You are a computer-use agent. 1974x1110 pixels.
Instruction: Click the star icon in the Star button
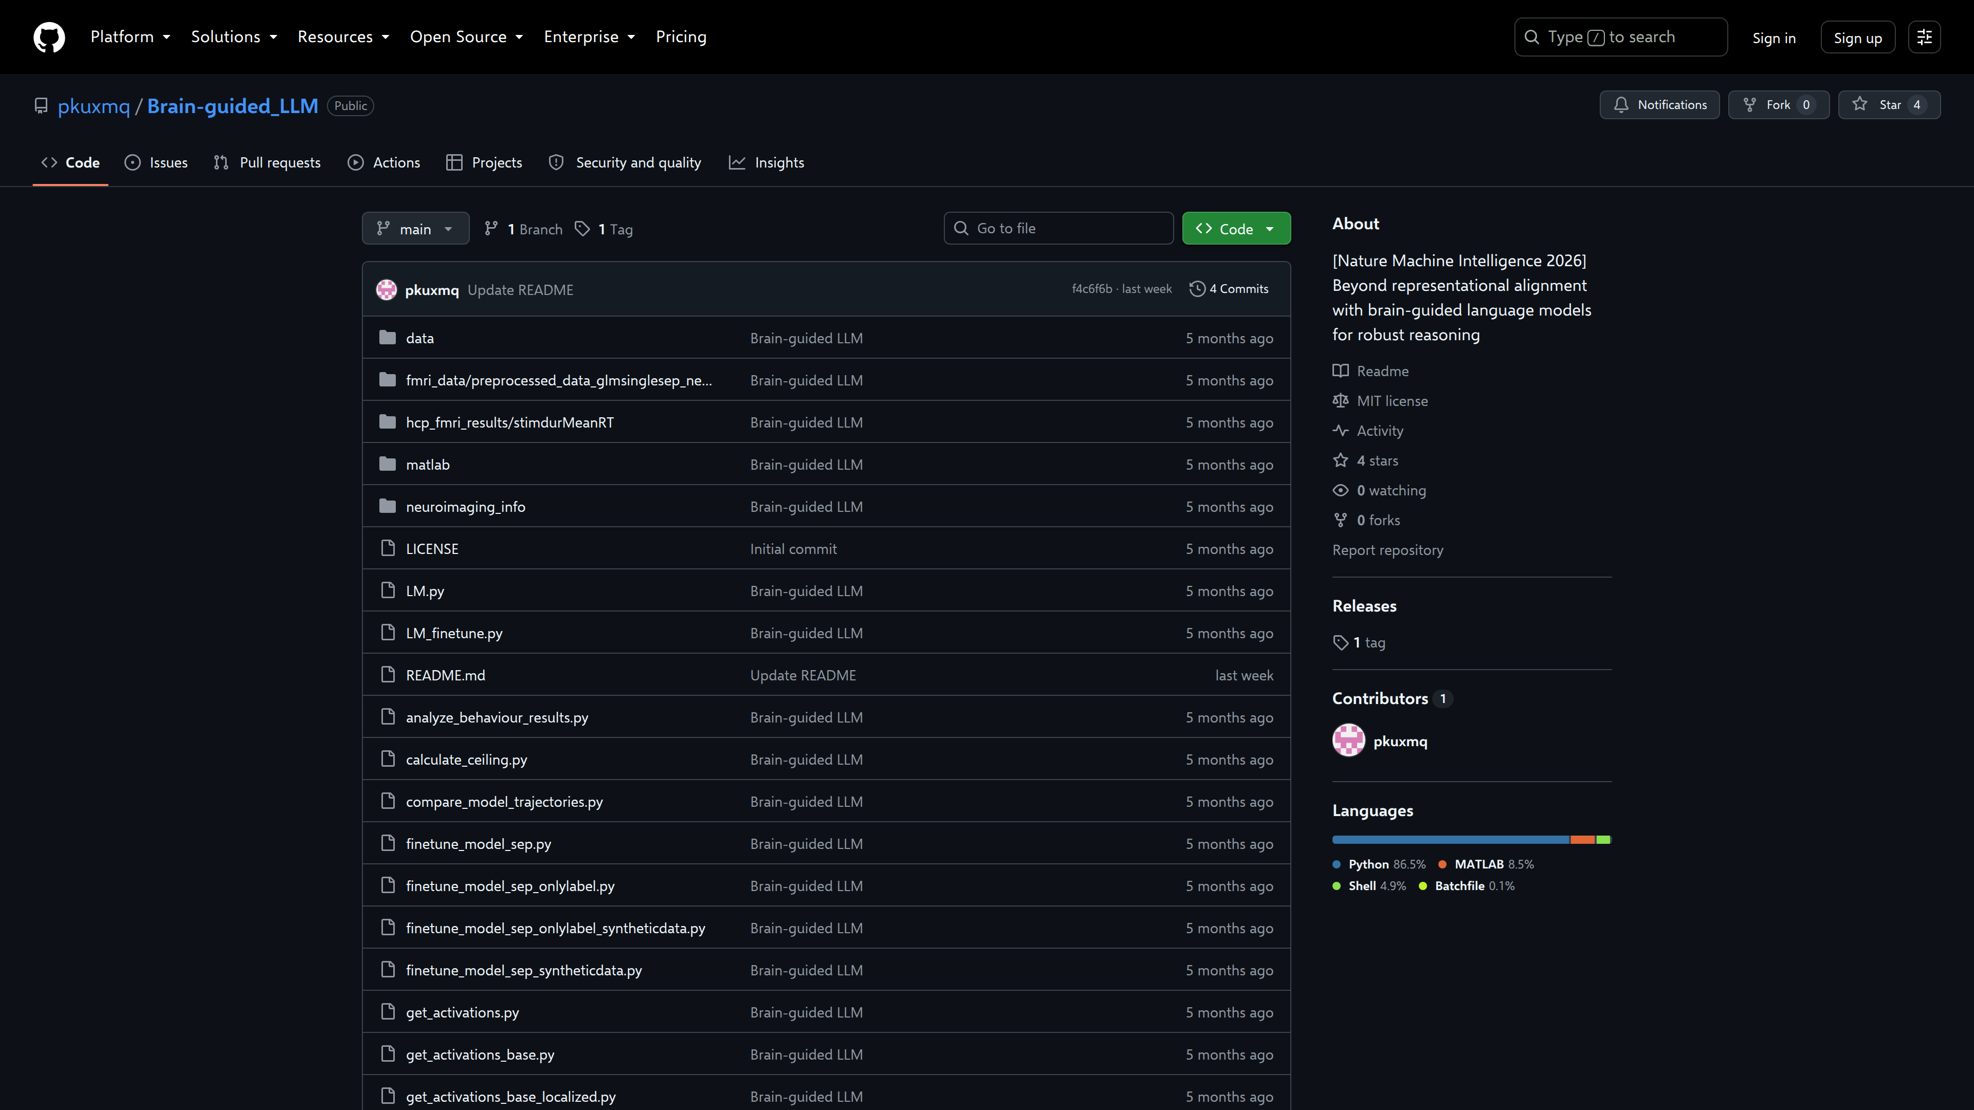1860,104
